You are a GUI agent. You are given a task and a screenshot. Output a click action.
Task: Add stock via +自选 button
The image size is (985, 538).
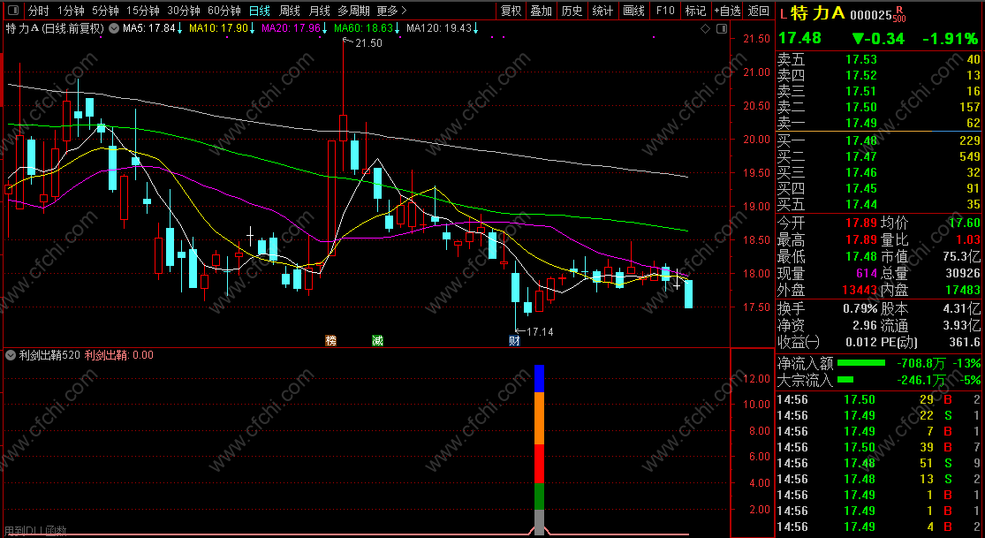click(x=727, y=11)
